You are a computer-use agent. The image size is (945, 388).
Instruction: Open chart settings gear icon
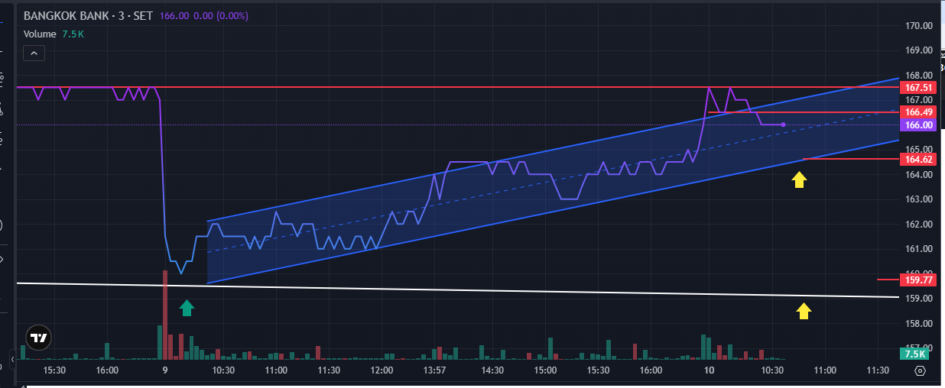point(920,370)
